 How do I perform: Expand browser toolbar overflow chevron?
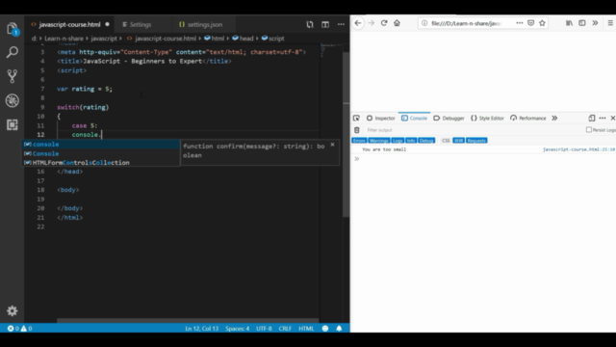coord(595,23)
